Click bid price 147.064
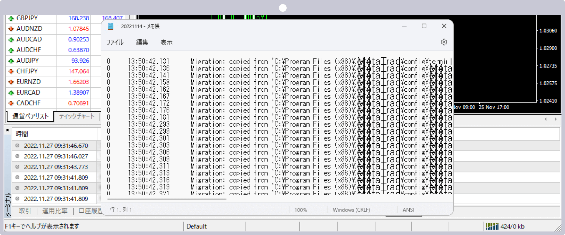 (79, 71)
